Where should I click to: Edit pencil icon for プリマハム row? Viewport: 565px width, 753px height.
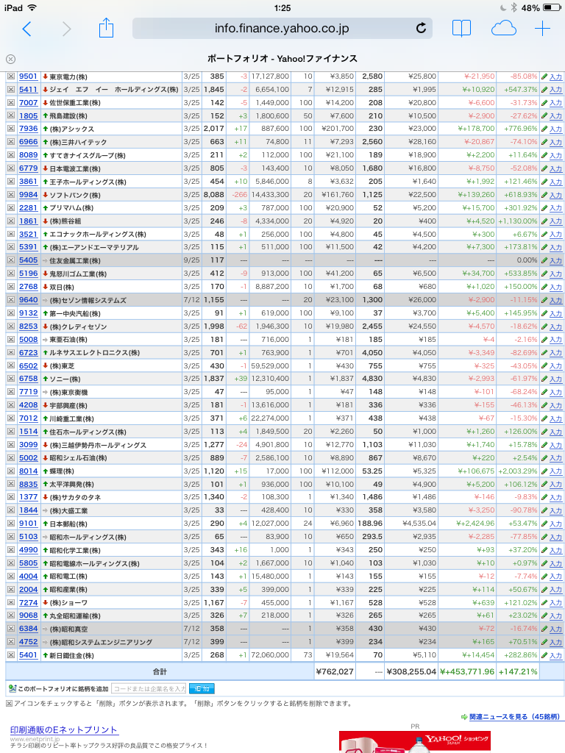[544, 208]
